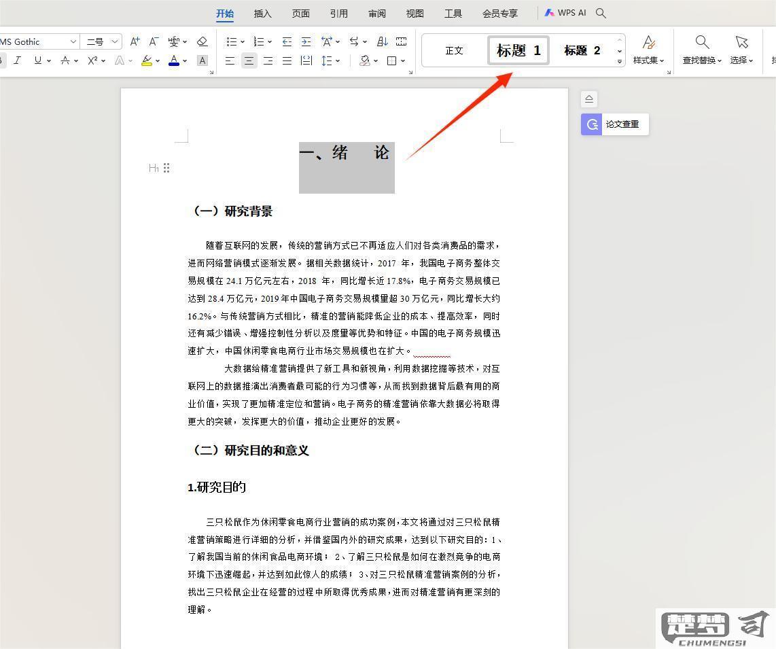This screenshot has height=649, width=776.
Task: Align text right
Action: pyautogui.click(x=268, y=61)
